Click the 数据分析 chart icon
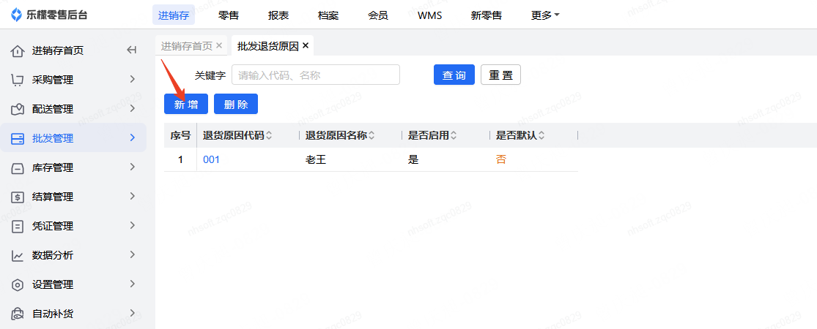 [x=18, y=256]
